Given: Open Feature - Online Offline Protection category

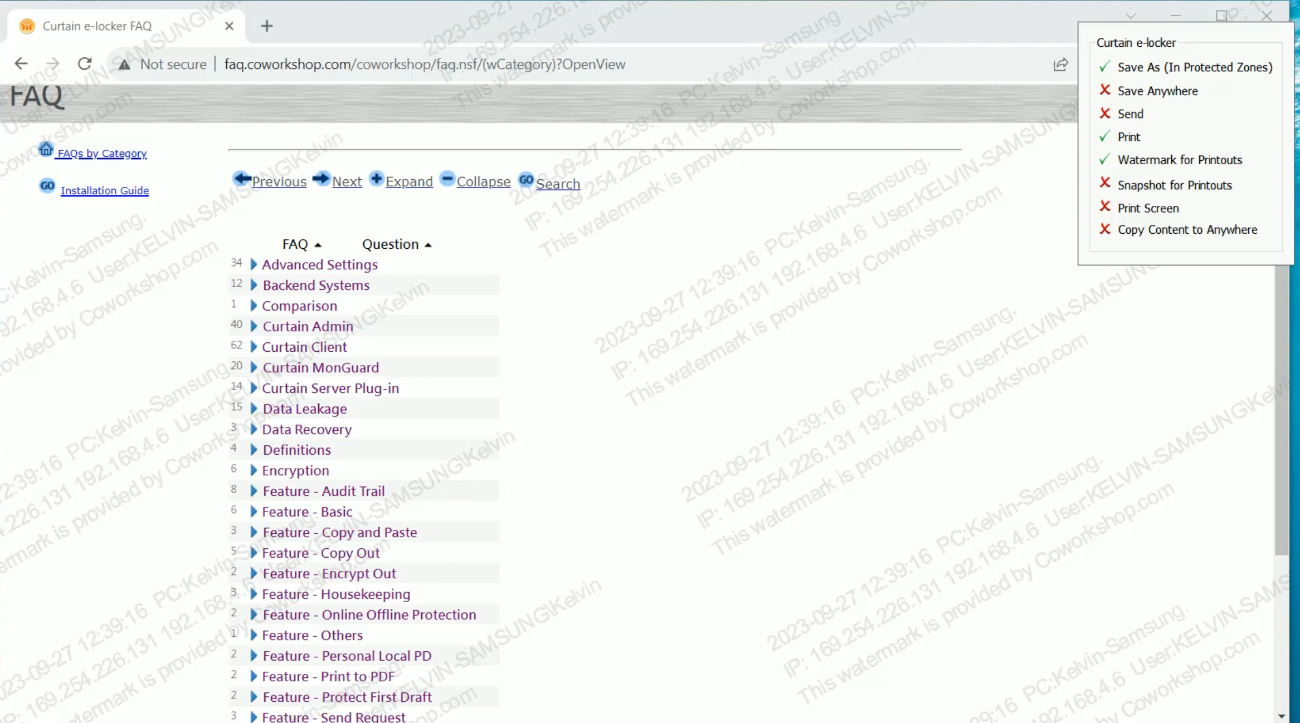Looking at the screenshot, I should click(x=369, y=614).
